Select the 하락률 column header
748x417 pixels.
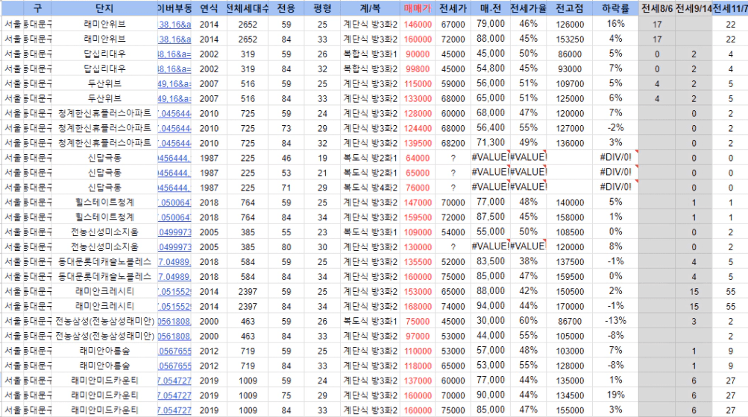[615, 8]
